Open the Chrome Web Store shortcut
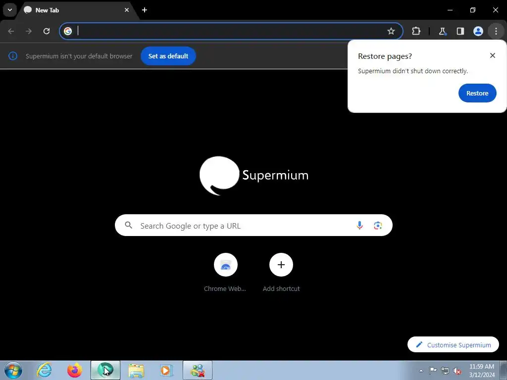Screen dimensions: 507x380 (x=225, y=273)
